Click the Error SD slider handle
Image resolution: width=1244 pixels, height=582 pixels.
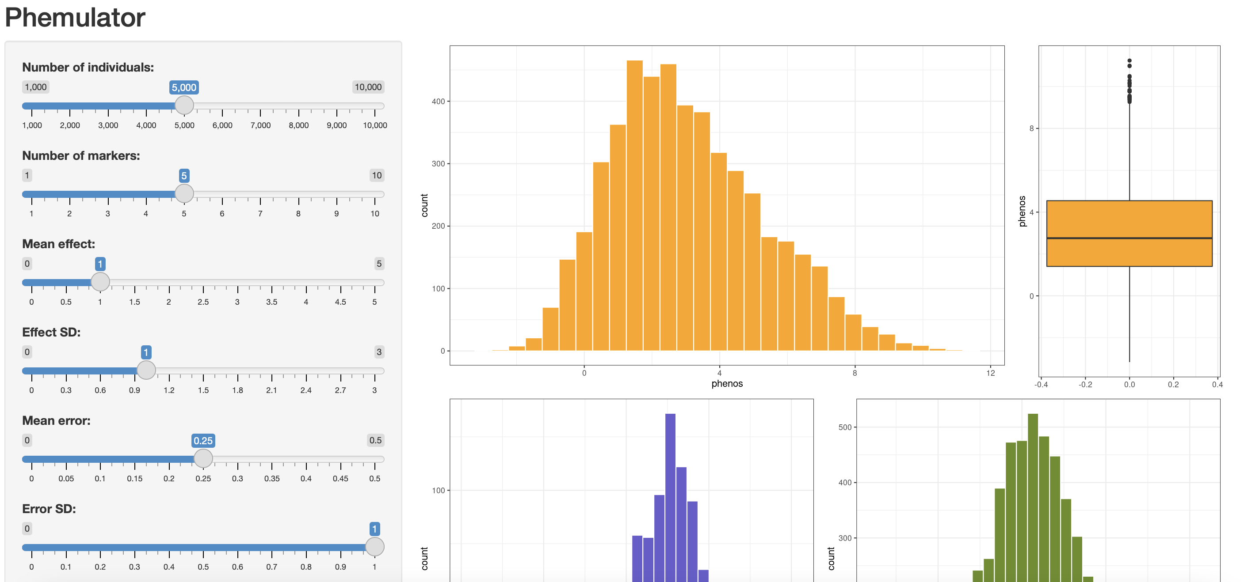pos(374,546)
